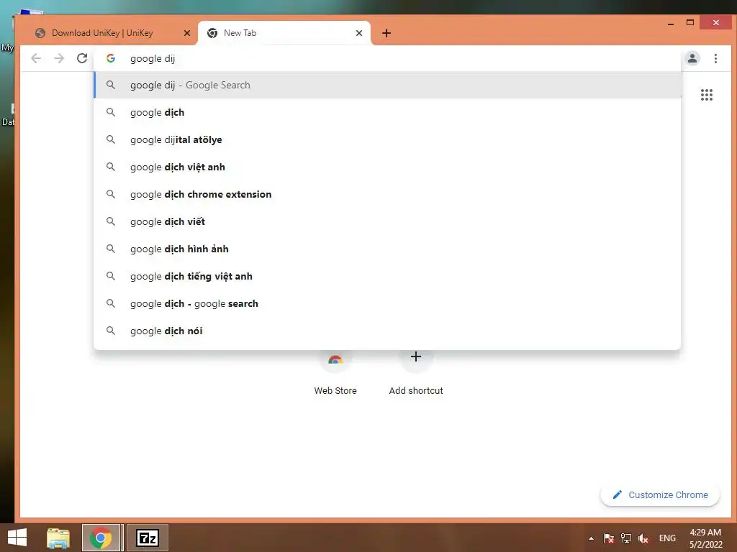Open File Explorer from the taskbar
737x552 pixels.
(x=58, y=538)
